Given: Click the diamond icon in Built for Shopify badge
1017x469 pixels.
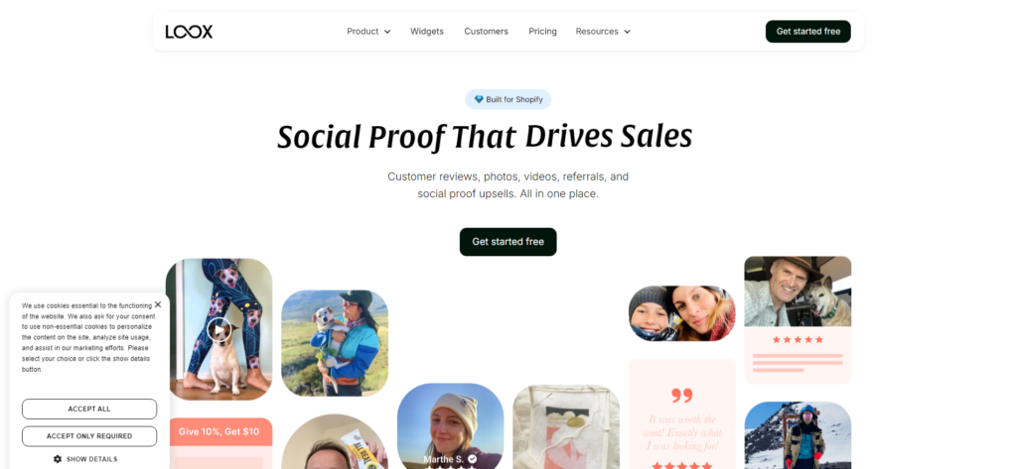Looking at the screenshot, I should 479,100.
